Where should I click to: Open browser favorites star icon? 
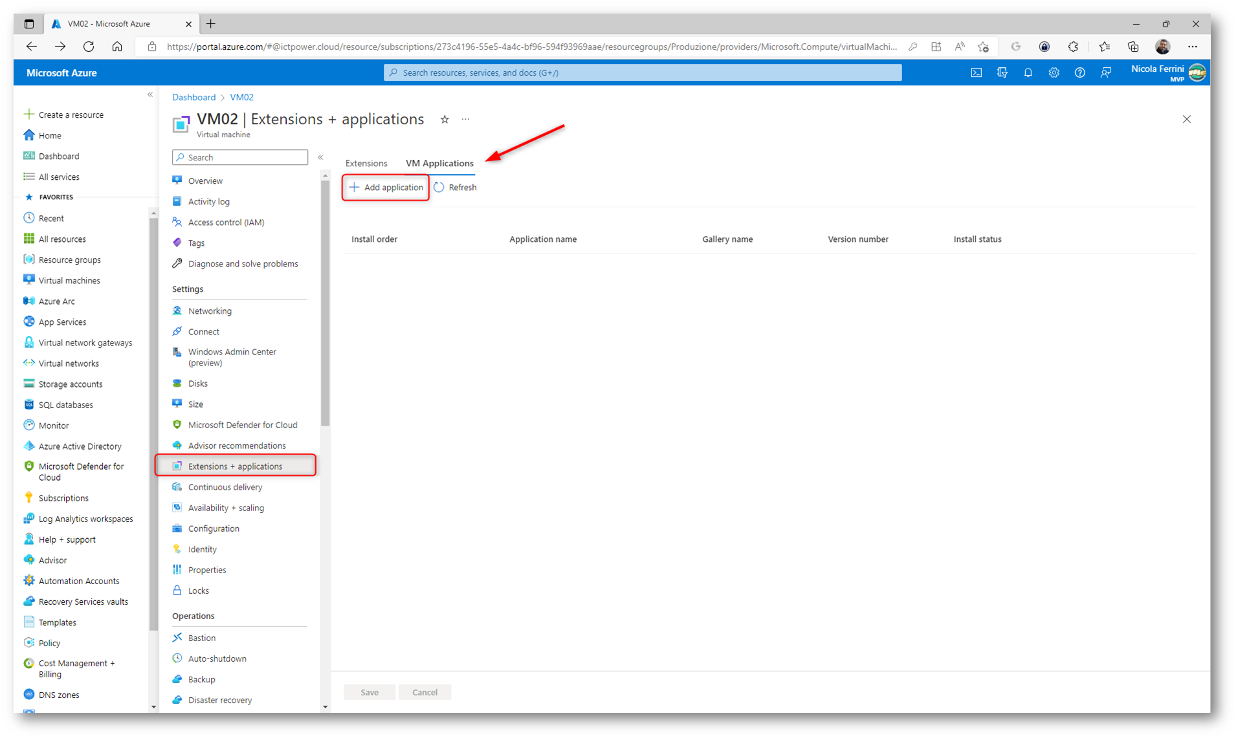pos(1104,47)
